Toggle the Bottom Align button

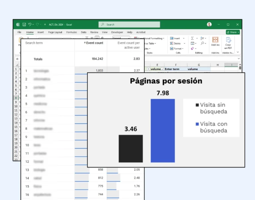pyautogui.click(x=97, y=38)
